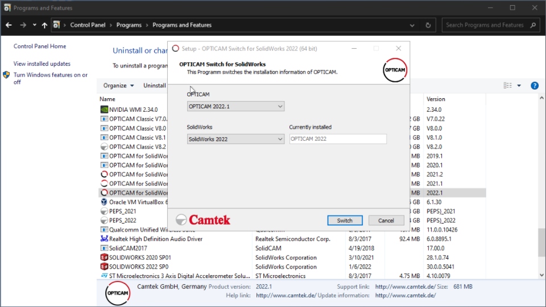The height and width of the screenshot is (307, 546).
Task: Sort list by Name column header
Action: coord(107,99)
